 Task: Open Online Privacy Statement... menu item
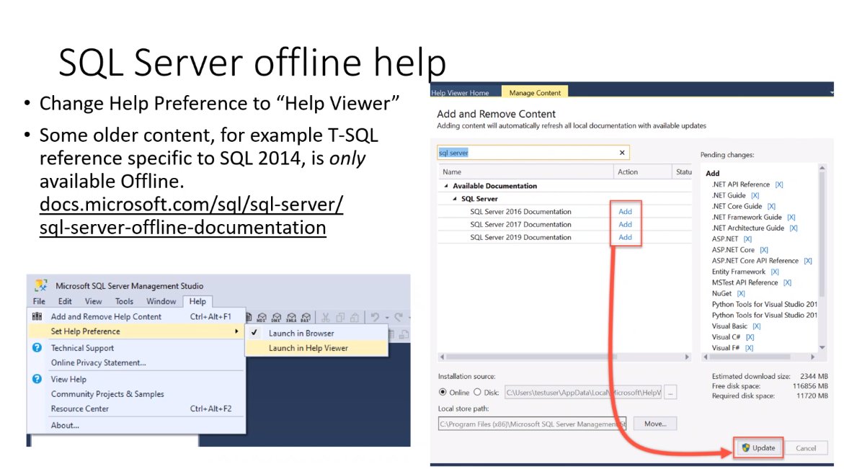(x=137, y=362)
